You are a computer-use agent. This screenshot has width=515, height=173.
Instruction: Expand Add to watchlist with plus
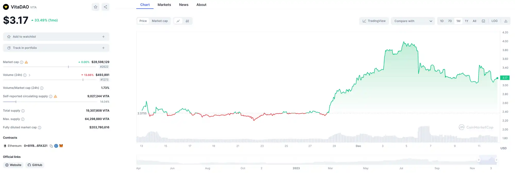point(103,37)
